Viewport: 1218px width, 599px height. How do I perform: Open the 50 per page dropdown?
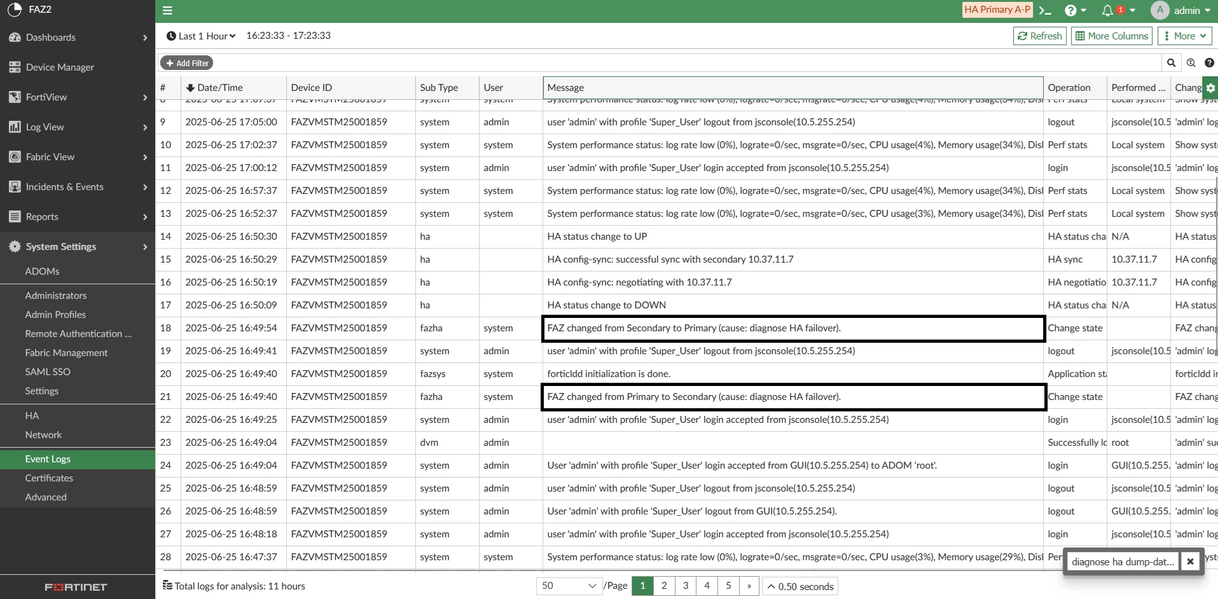pyautogui.click(x=569, y=586)
